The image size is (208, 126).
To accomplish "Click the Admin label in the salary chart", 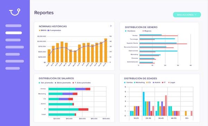I will pyautogui.click(x=43, y=104).
